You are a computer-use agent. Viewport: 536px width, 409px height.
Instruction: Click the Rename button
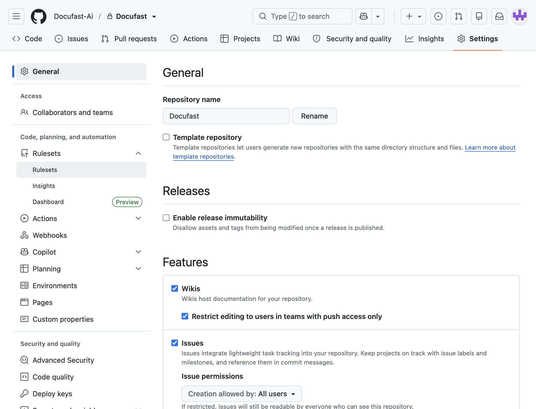[x=315, y=116]
